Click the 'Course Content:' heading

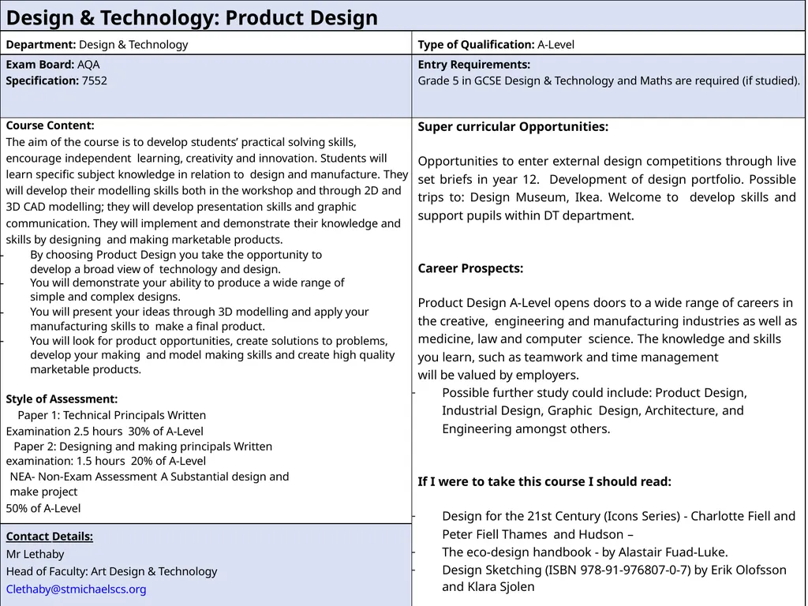pyautogui.click(x=50, y=125)
